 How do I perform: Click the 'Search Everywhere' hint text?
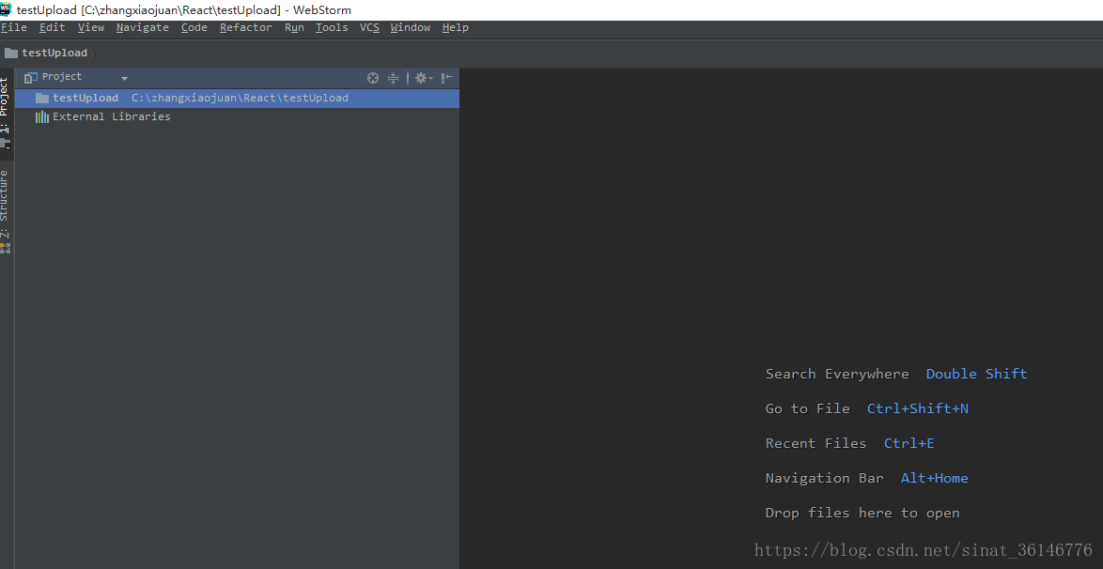[837, 374]
